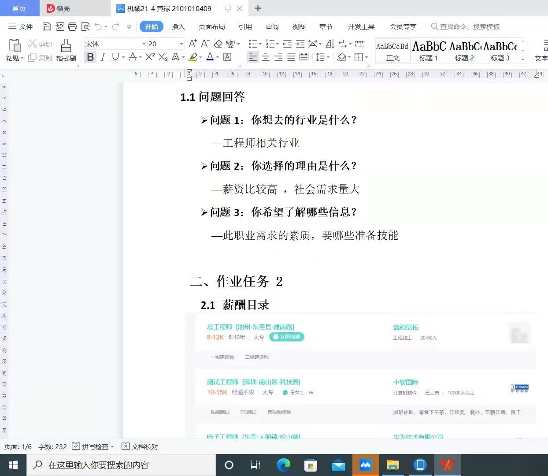Open the 页面布局 (Page Layout) tab
548x476 pixels.
click(x=211, y=26)
